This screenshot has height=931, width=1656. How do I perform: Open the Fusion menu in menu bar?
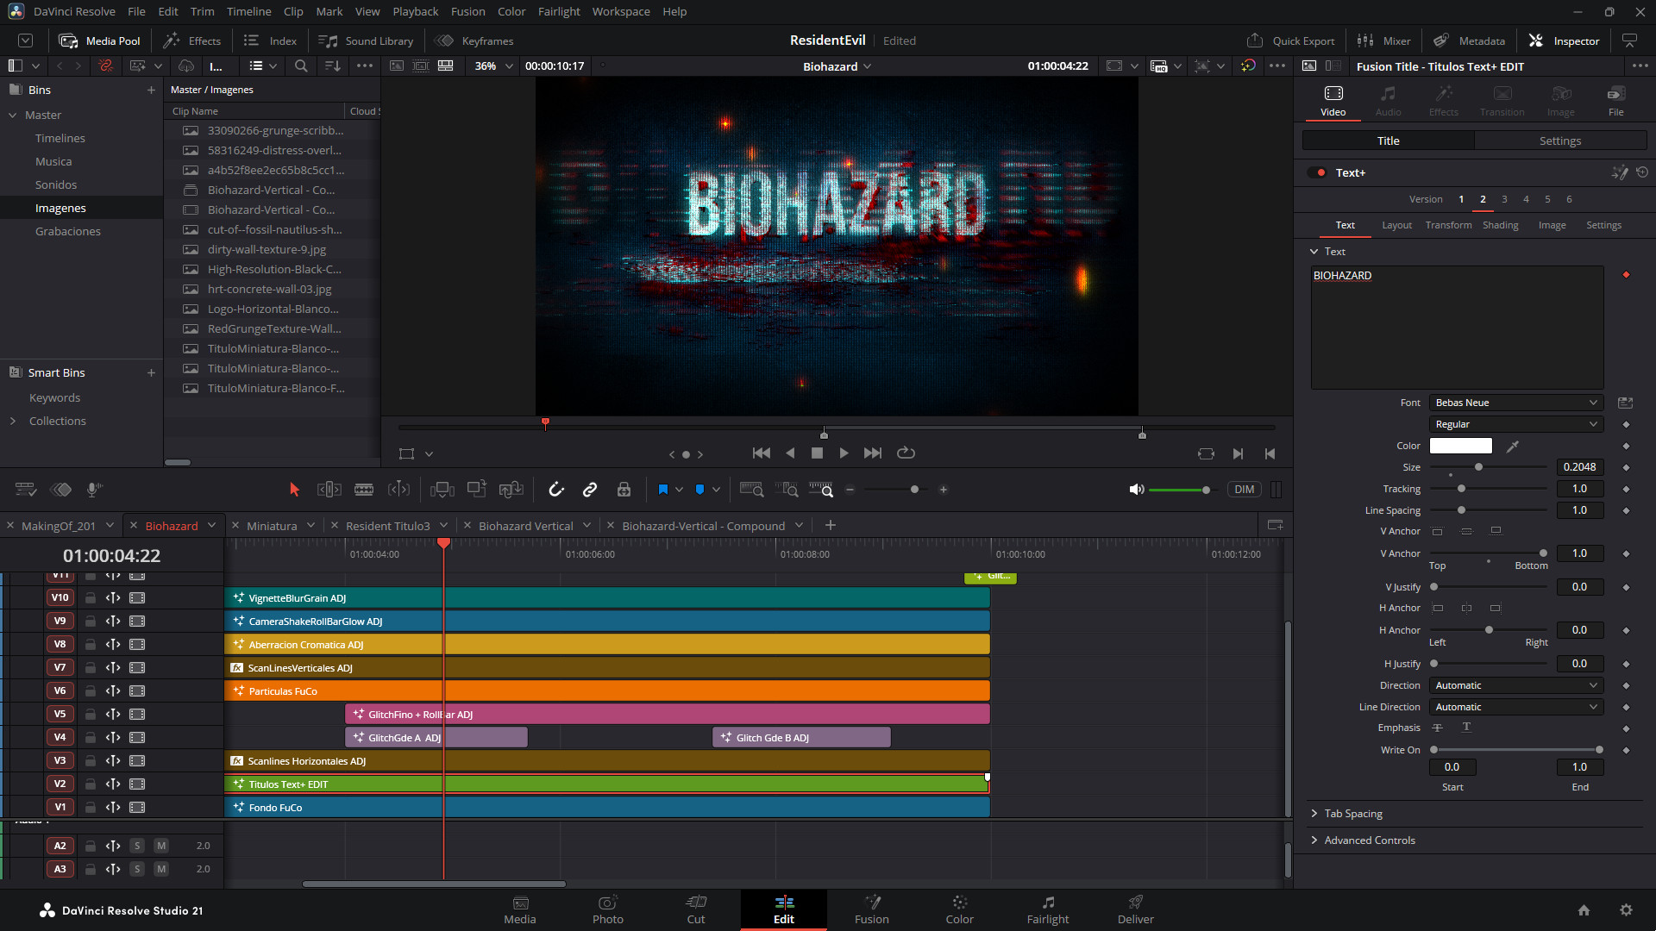pos(468,11)
